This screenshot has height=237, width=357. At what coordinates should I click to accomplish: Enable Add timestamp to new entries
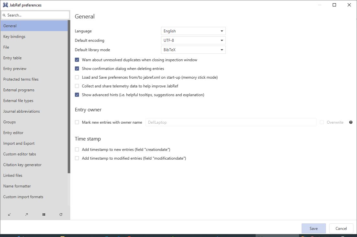coord(77,150)
